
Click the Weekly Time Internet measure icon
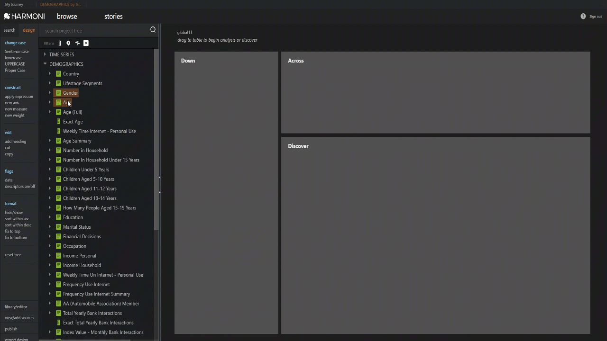pyautogui.click(x=58, y=131)
